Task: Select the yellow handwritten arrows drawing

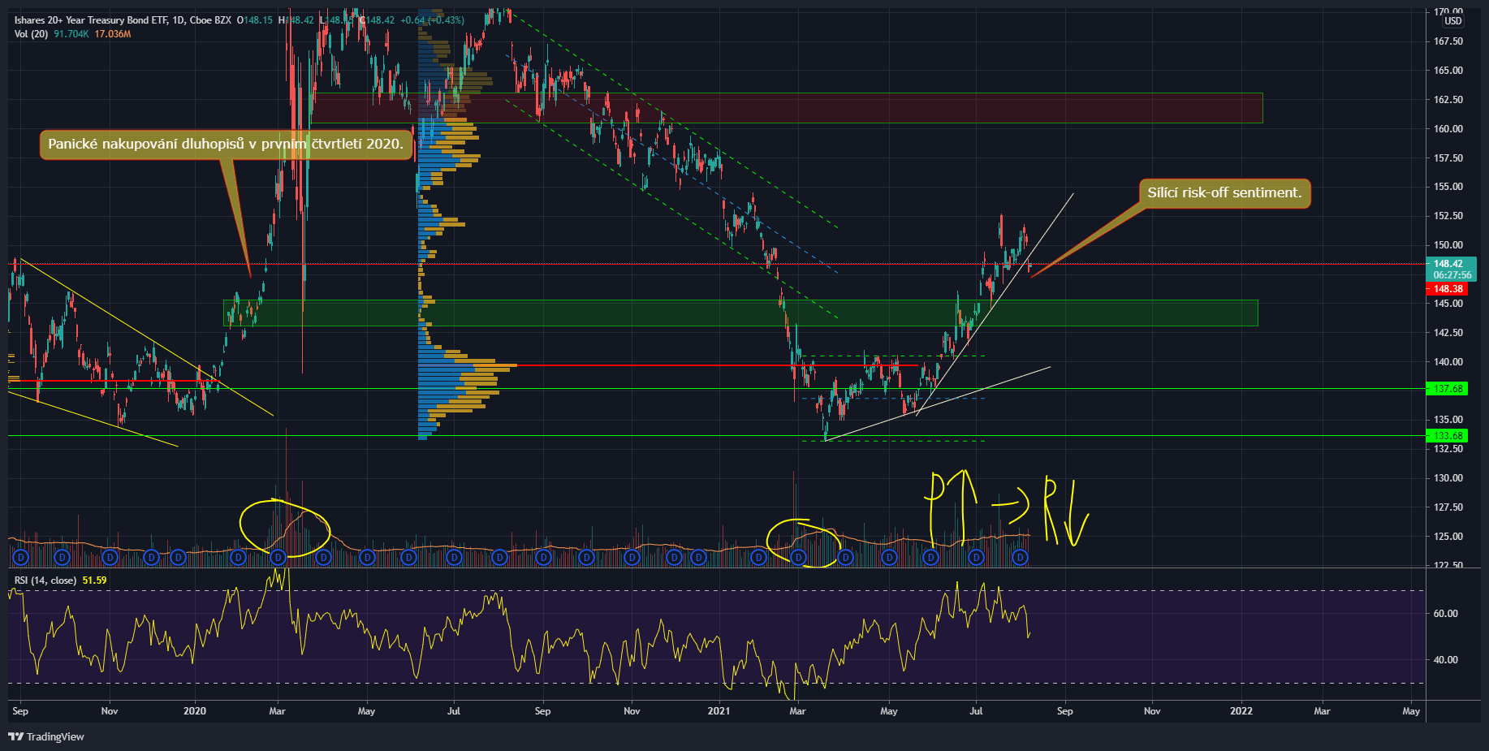Action: (x=1007, y=509)
